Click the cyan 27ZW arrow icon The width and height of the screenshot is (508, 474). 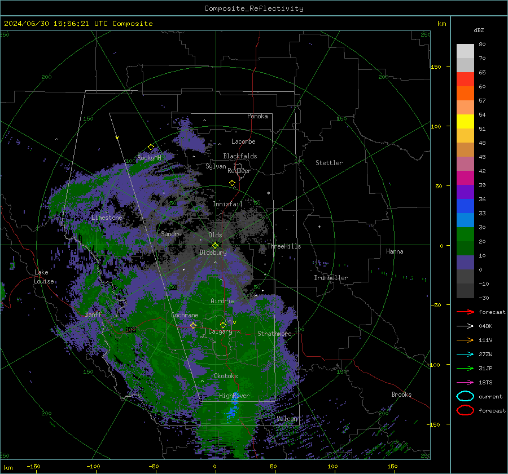pyautogui.click(x=465, y=355)
